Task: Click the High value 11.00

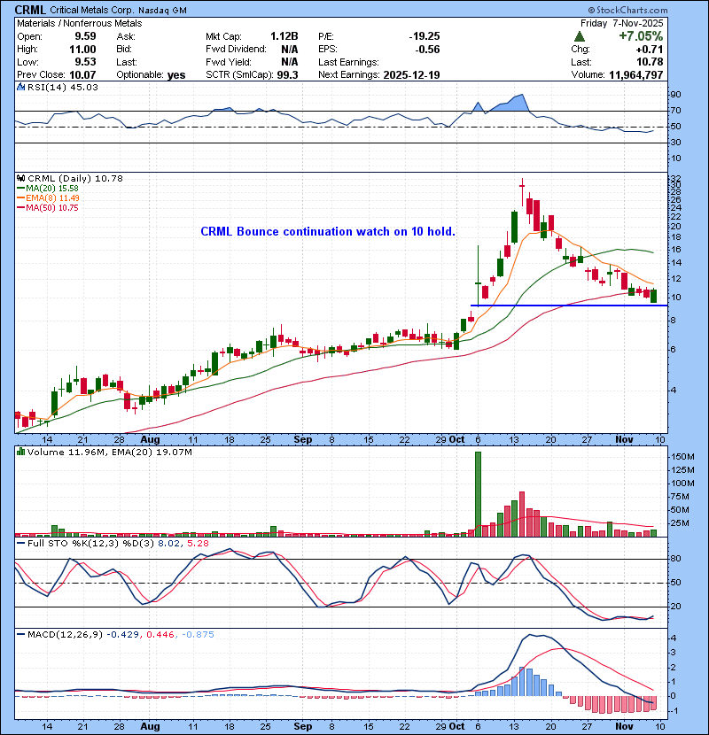Action: coord(82,50)
